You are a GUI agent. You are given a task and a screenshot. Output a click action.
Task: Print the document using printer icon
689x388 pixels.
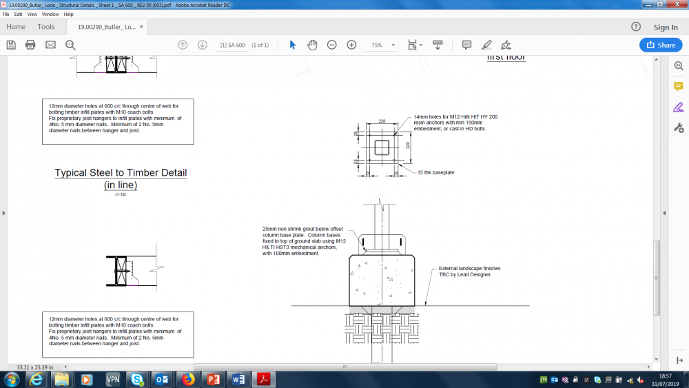tap(30, 45)
